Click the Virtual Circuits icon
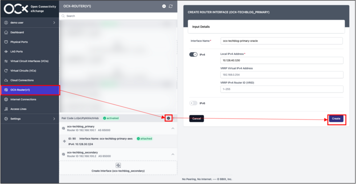Viewport: 356px width, 184px height. click(x=6, y=71)
